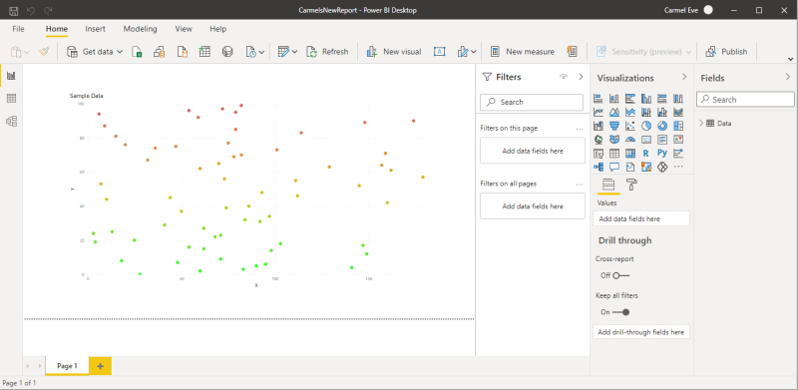Click the SQL Server data source icon
The width and height of the screenshot is (798, 390).
(x=182, y=52)
